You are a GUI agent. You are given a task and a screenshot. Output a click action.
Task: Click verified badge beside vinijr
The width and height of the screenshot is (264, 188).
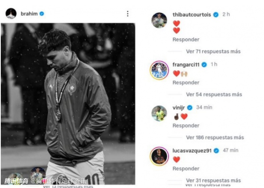tap(190, 108)
